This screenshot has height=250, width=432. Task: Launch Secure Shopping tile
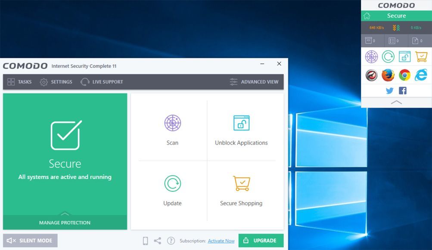click(241, 191)
